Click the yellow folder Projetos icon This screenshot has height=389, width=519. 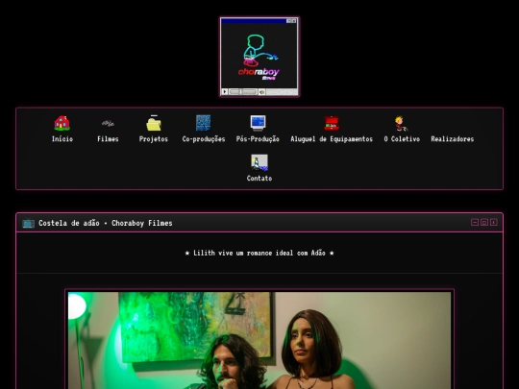point(154,123)
